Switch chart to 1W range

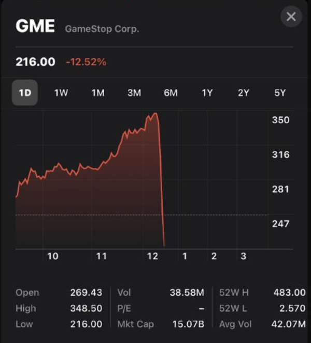61,93
